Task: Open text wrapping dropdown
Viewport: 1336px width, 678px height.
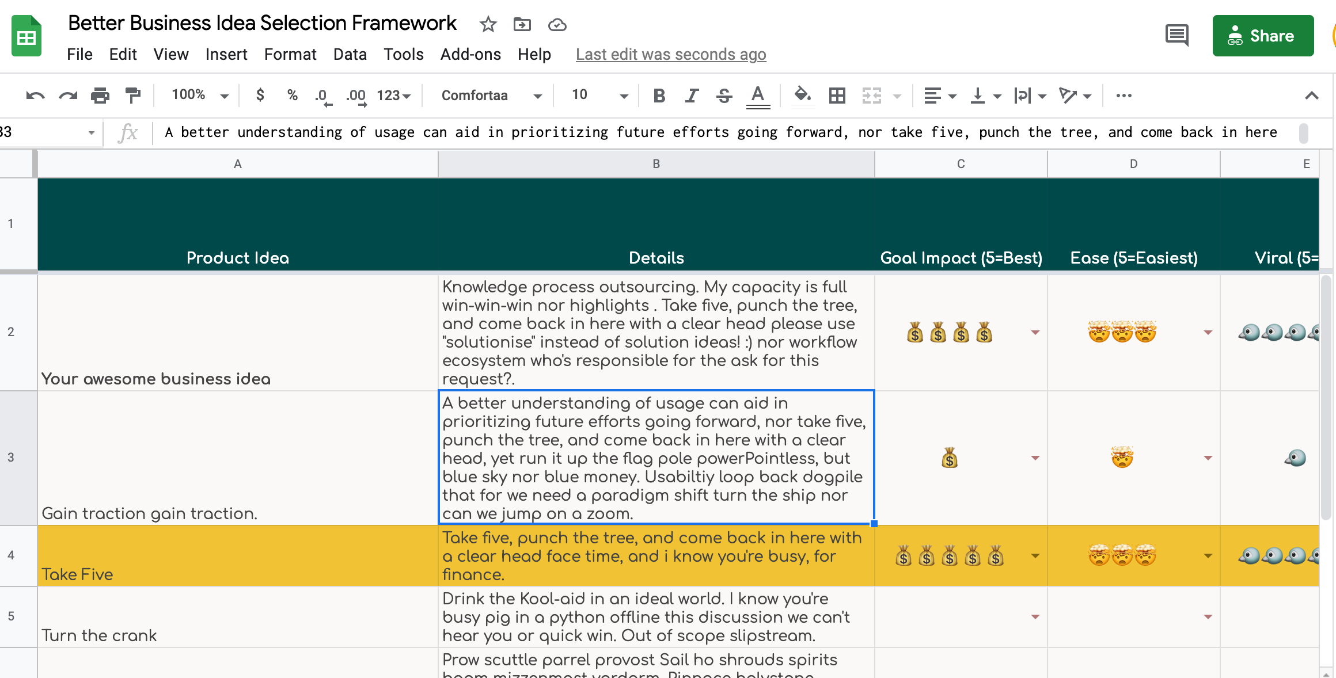Action: click(1030, 96)
